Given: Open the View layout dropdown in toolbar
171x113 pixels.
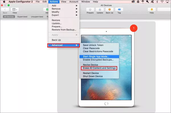Looking at the screenshot, I should tap(15, 9).
